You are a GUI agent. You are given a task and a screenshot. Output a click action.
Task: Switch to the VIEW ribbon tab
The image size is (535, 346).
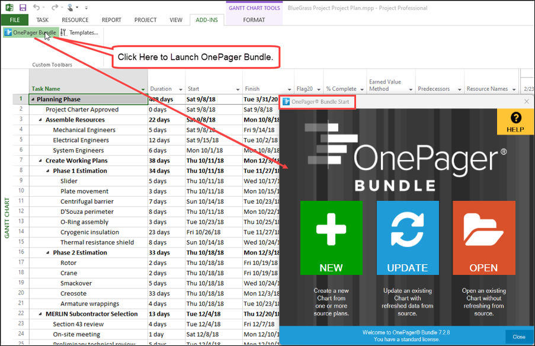(176, 20)
